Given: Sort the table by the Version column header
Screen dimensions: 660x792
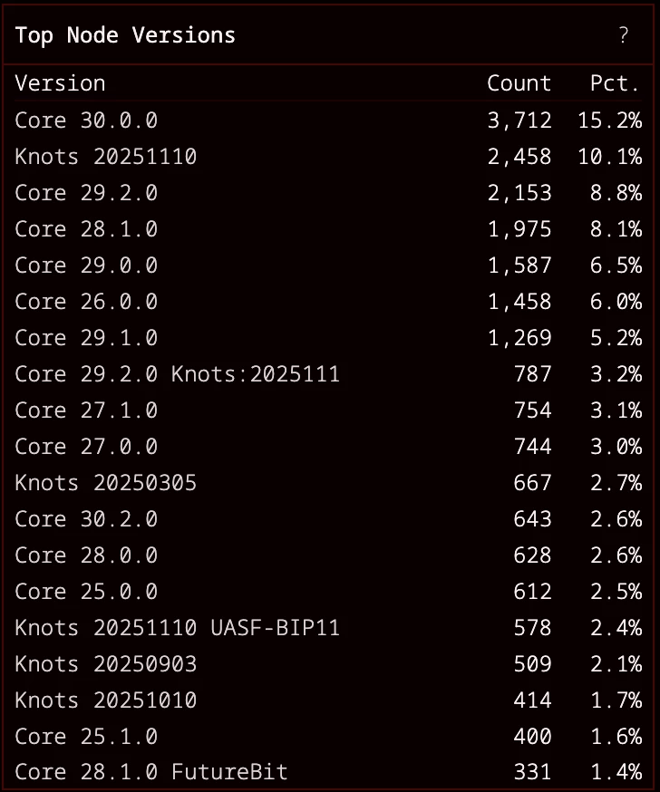Looking at the screenshot, I should [60, 82].
